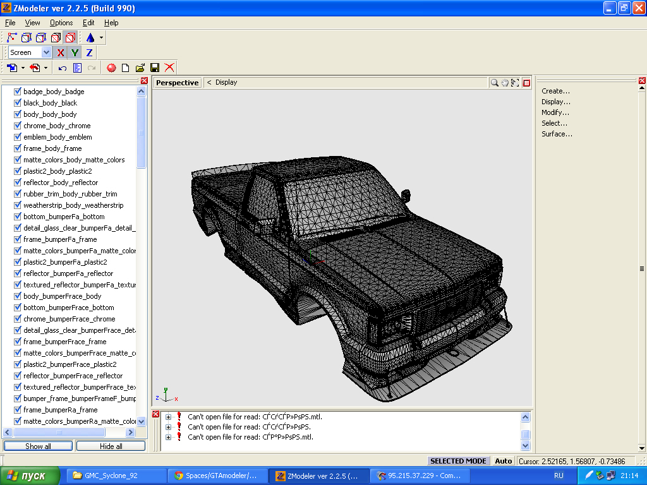Open file using the folder icon
Screen dimensions: 647x485
(x=140, y=68)
